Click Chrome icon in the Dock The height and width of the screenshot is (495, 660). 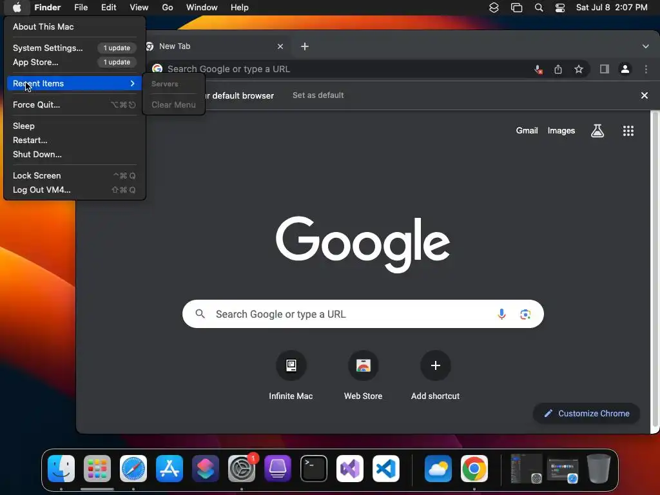[x=474, y=469]
